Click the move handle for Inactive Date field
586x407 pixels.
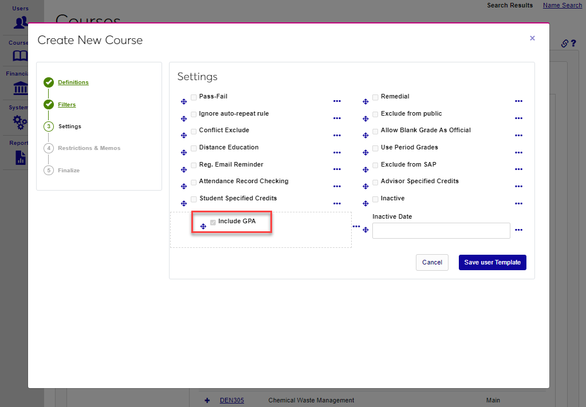click(365, 230)
